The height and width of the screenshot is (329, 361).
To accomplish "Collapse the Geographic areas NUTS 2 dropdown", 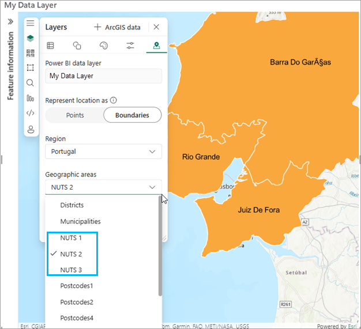I will pyautogui.click(x=103, y=187).
